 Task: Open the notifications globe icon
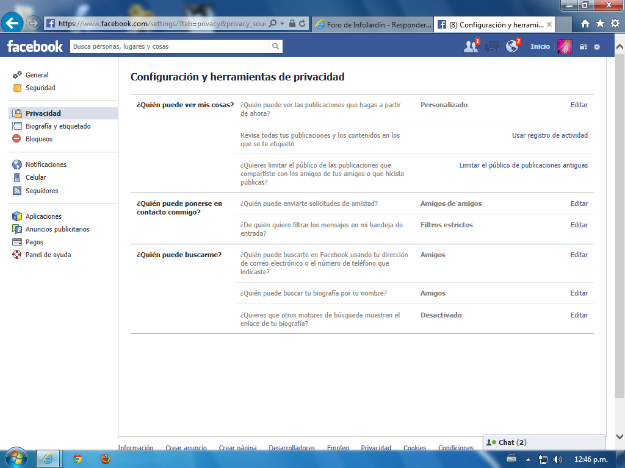[513, 46]
